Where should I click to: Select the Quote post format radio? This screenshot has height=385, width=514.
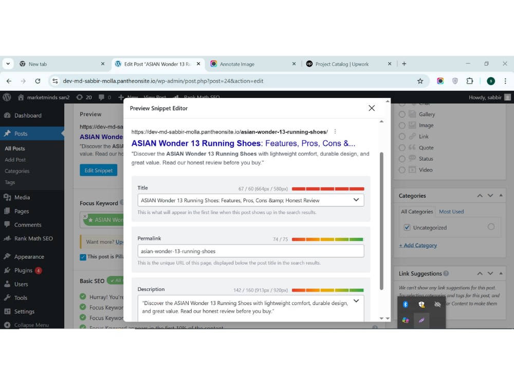pos(402,148)
